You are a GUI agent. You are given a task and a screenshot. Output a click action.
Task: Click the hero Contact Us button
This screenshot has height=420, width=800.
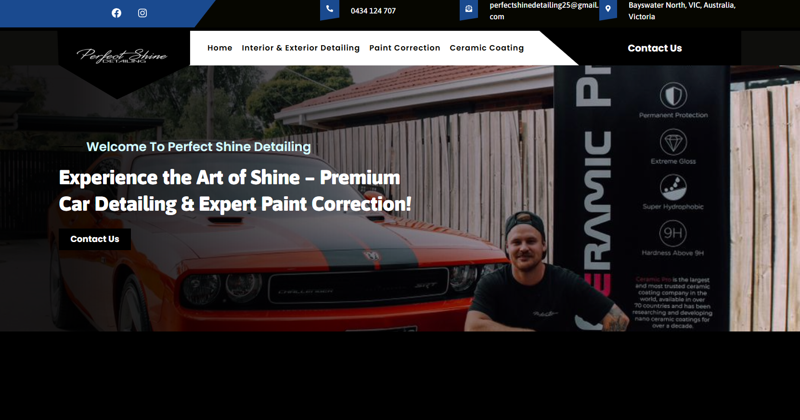[x=95, y=239]
